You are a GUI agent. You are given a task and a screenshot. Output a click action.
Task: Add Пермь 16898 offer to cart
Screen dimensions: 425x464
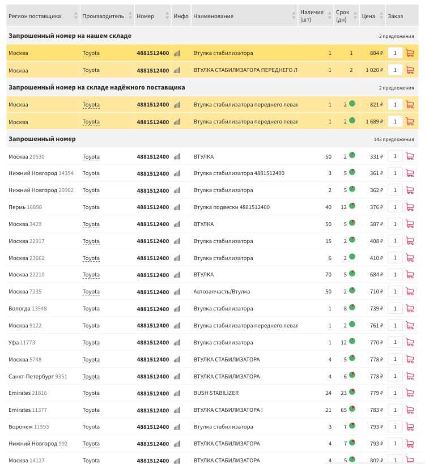(410, 207)
